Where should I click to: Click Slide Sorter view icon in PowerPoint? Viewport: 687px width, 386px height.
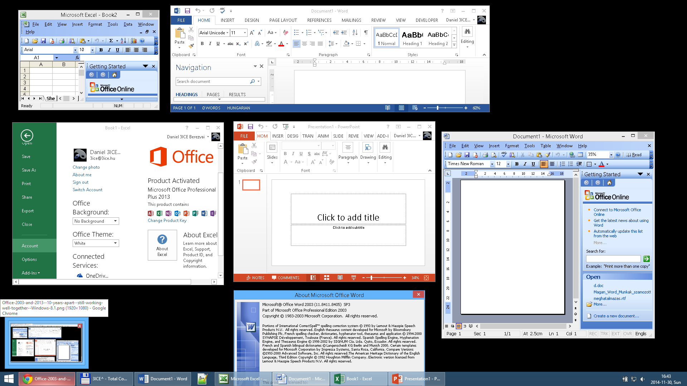pos(326,278)
